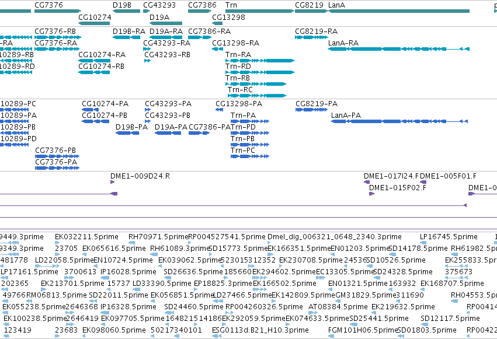Click the EK097705.5prime EST label

pyautogui.click(x=133, y=319)
